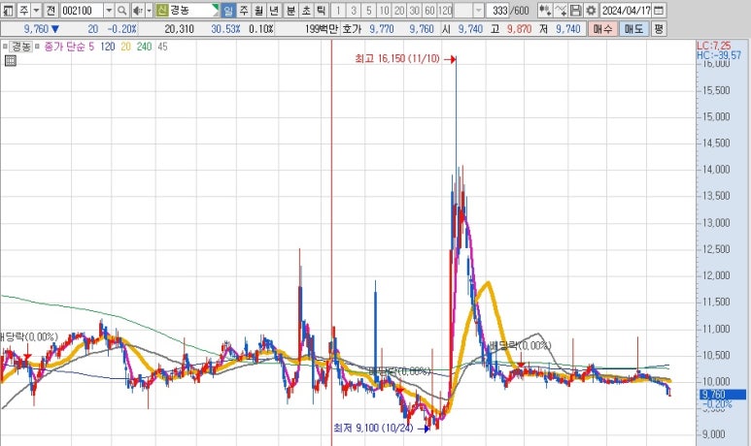This screenshot has height=446, width=751.
Task: Expand the dropdown next to the speaker icon
Action: pos(149,10)
